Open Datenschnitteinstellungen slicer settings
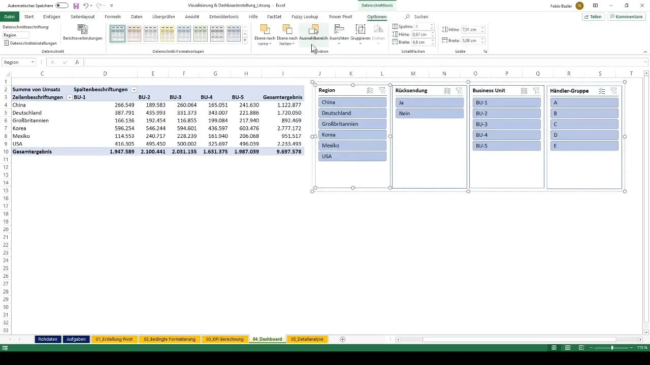 [30, 43]
